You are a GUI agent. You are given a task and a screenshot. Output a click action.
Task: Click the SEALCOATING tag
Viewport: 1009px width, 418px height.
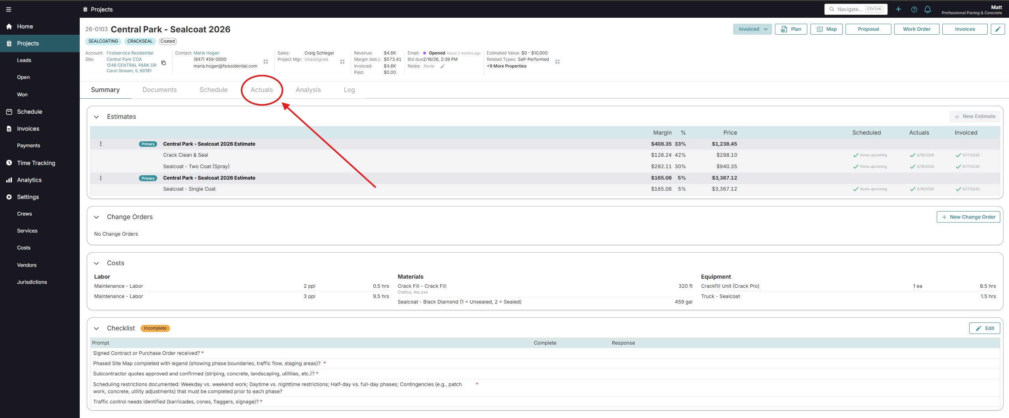click(x=103, y=41)
